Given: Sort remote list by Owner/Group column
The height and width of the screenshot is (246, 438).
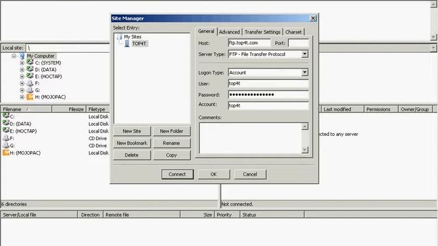Looking at the screenshot, I should tap(415, 109).
